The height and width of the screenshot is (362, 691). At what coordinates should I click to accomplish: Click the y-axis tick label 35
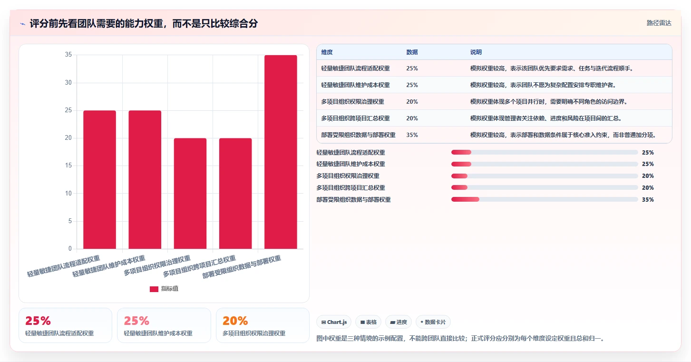[68, 55]
